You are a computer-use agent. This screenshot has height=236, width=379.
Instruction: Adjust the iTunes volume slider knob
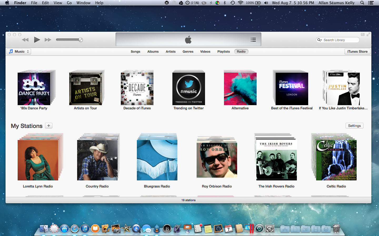(81, 40)
